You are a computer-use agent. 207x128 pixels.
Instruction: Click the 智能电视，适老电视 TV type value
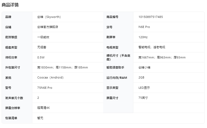(152, 47)
